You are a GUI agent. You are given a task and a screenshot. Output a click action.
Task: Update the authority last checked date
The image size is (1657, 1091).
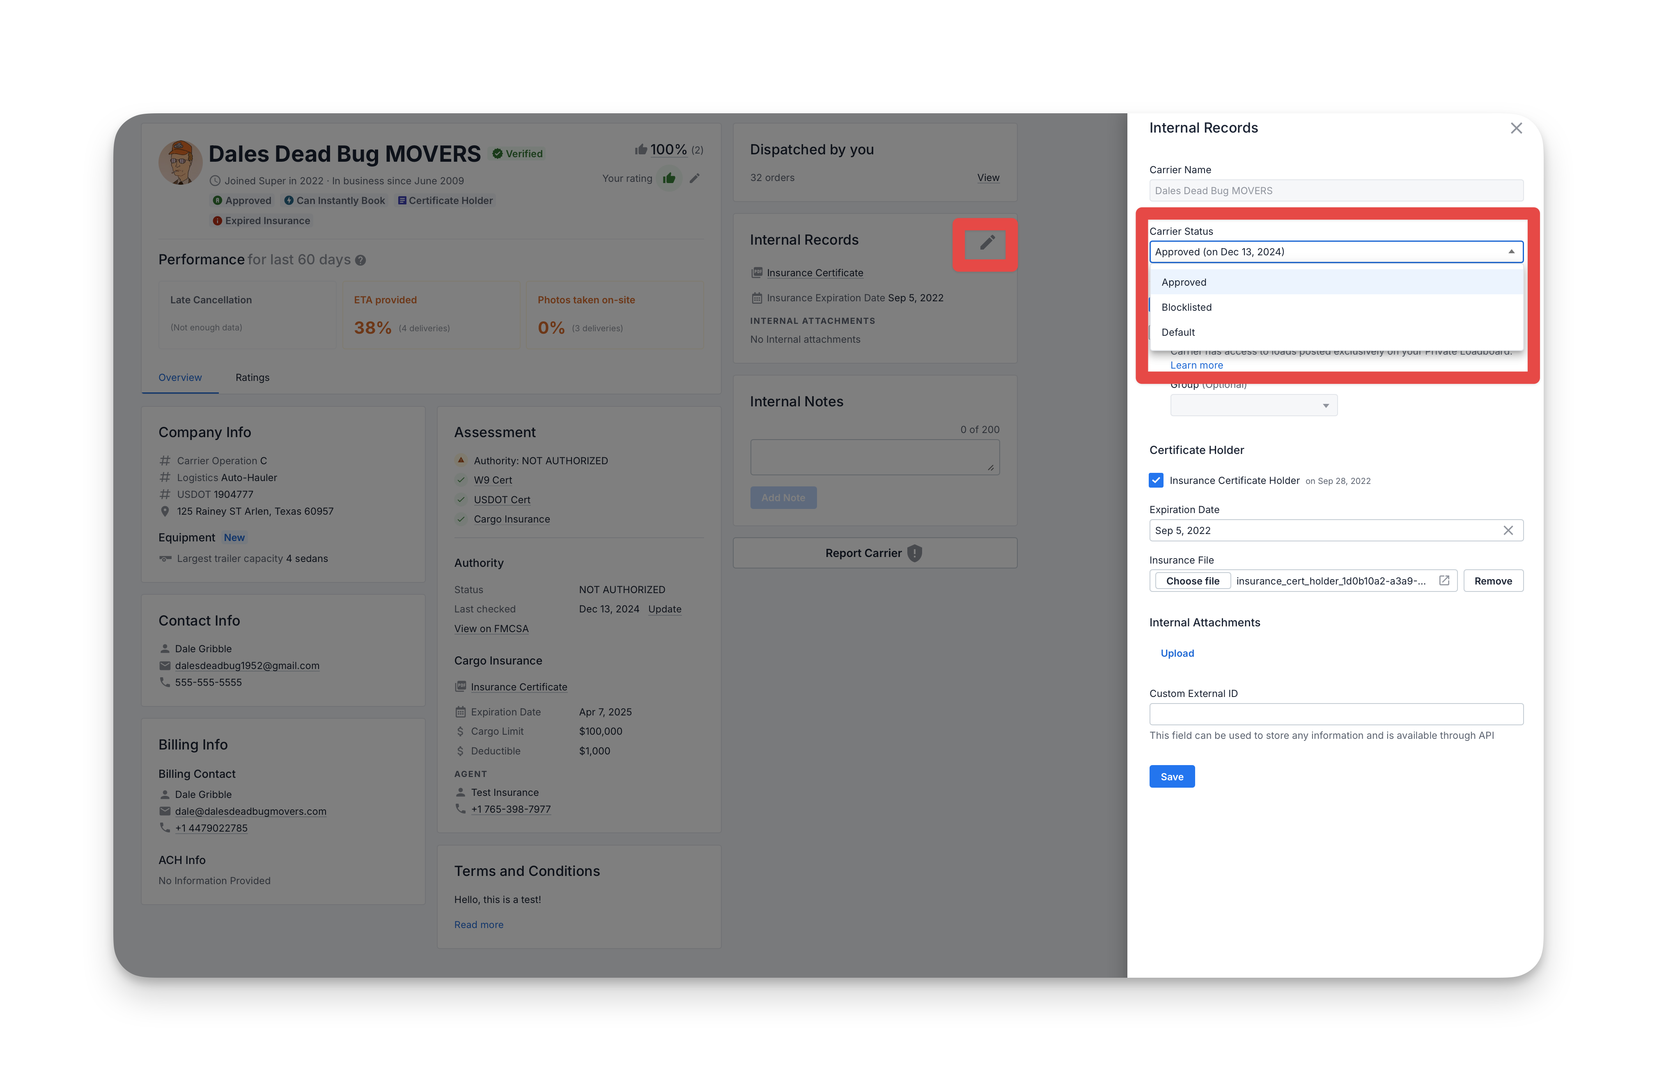point(664,609)
